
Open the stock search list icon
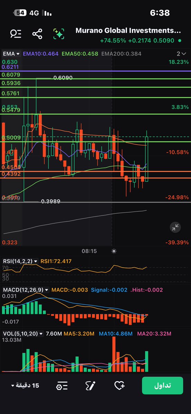(x=16, y=33)
